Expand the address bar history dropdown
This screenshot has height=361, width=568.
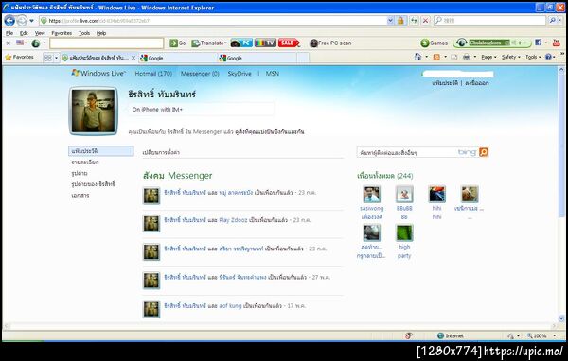click(390, 21)
